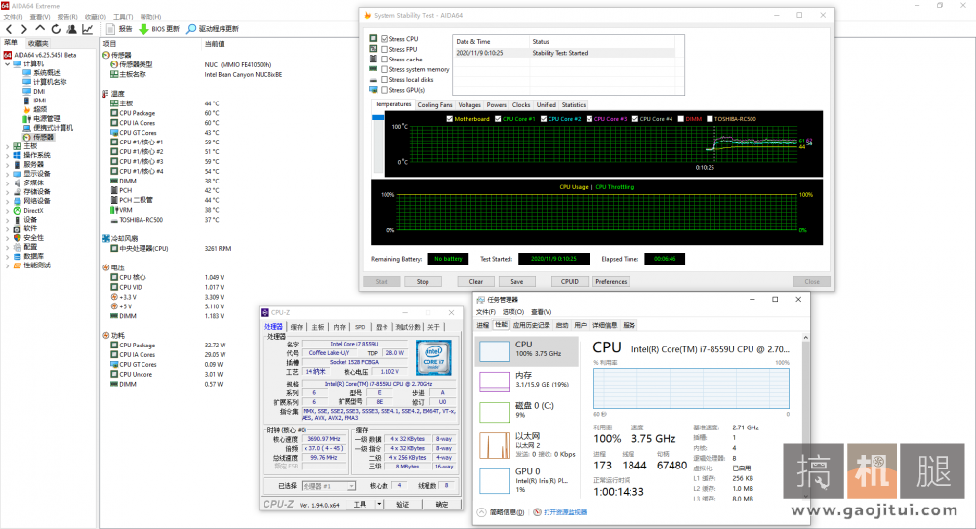This screenshot has height=529, width=976.
Task: Enable the Stress system memory checkbox
Action: pyautogui.click(x=385, y=69)
